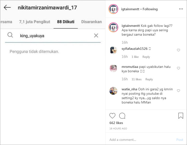Open comments via speech bubble icon

tap(122, 116)
